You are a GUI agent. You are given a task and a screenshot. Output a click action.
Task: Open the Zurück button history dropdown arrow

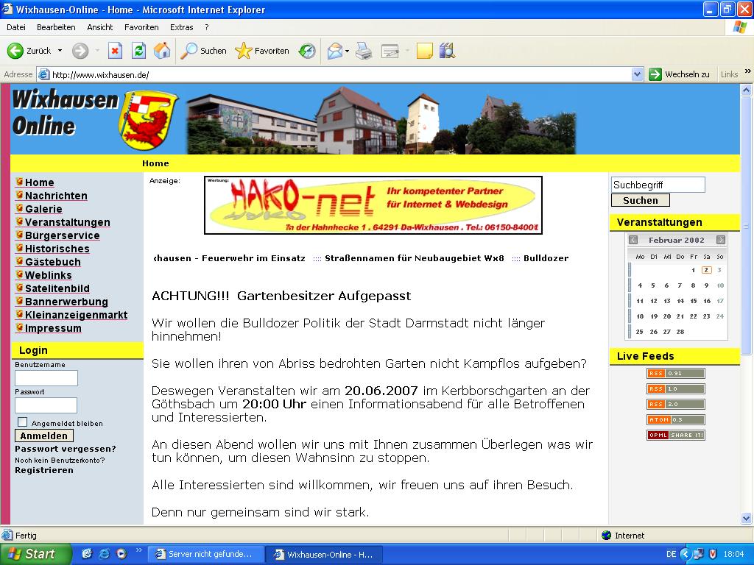point(60,51)
